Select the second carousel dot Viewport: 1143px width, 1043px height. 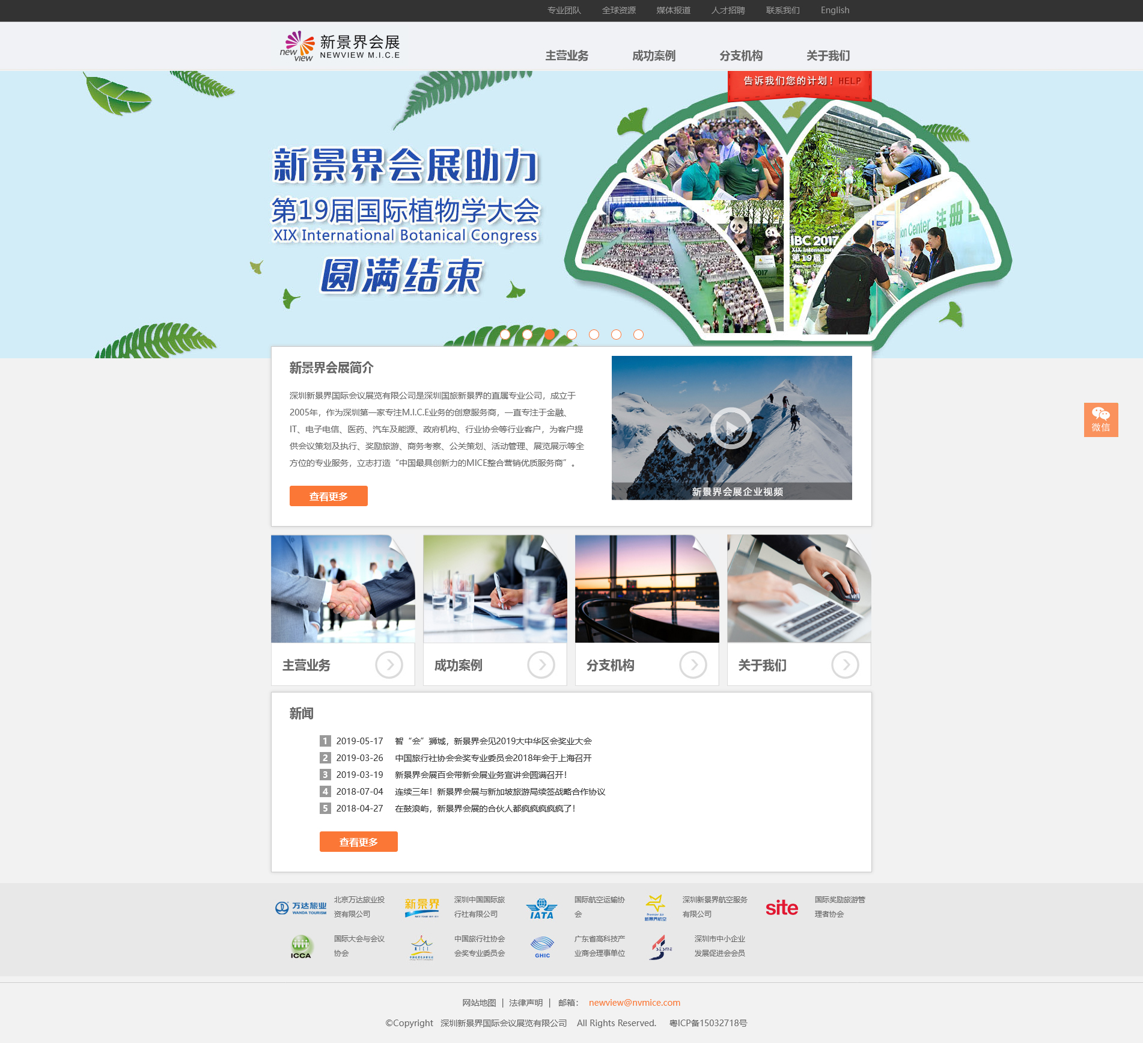point(527,334)
